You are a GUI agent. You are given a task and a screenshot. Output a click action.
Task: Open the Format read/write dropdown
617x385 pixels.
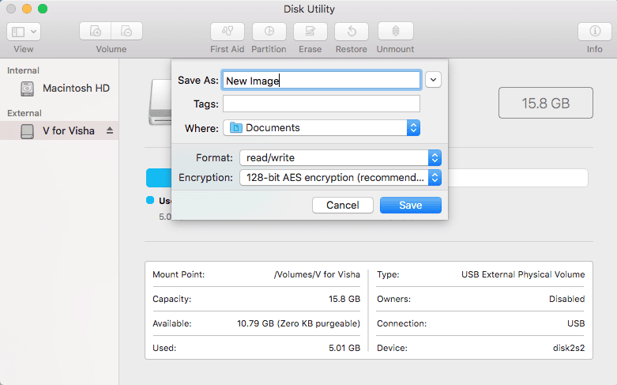[340, 158]
